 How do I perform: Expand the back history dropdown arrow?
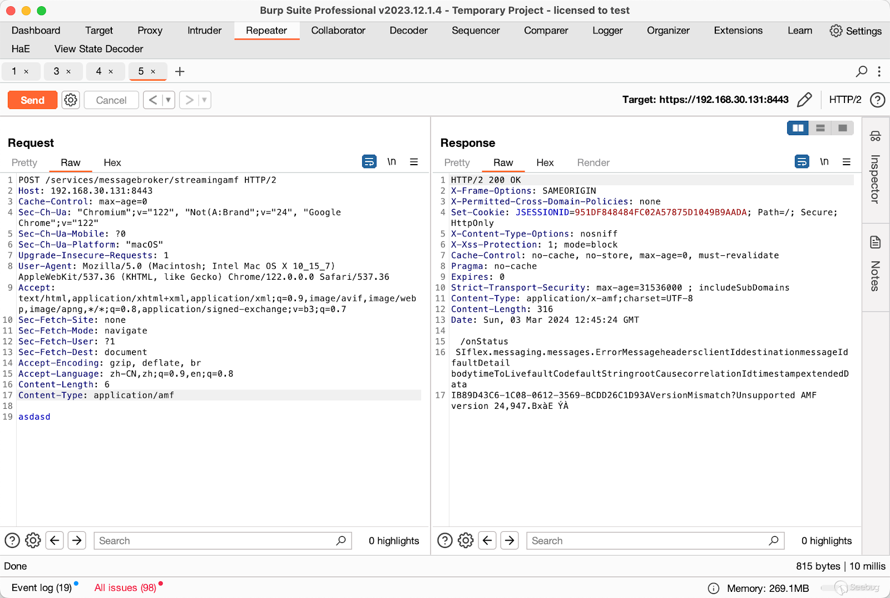(x=168, y=100)
